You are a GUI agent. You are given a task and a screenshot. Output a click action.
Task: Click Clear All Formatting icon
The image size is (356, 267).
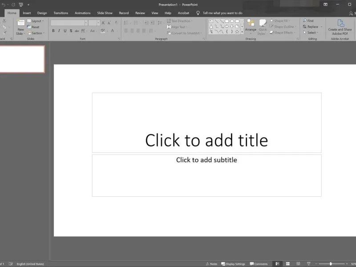(x=116, y=23)
